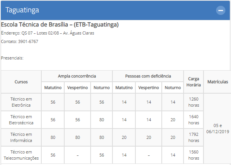Select the Técnico em Informática row label
The width and height of the screenshot is (231, 165).
coord(21,137)
